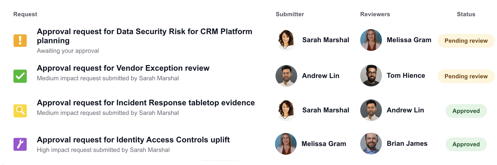Screen dimensions: 497x165
Task: Sort by the Submitter column header
Action: click(x=290, y=14)
